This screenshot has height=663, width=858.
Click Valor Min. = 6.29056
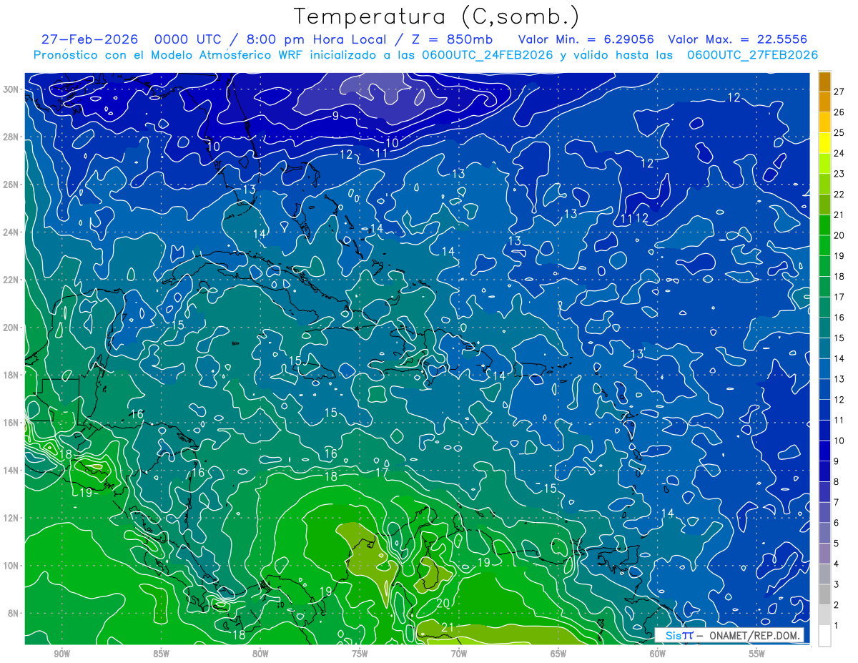(x=586, y=39)
